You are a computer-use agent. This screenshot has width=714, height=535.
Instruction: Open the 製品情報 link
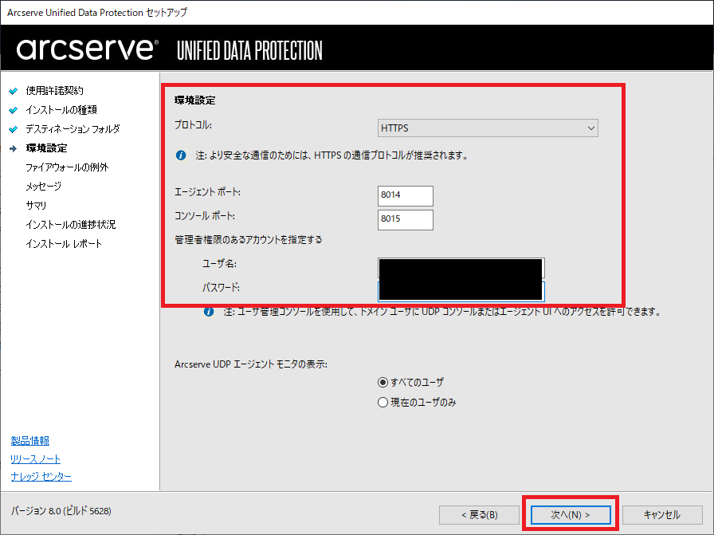30,441
